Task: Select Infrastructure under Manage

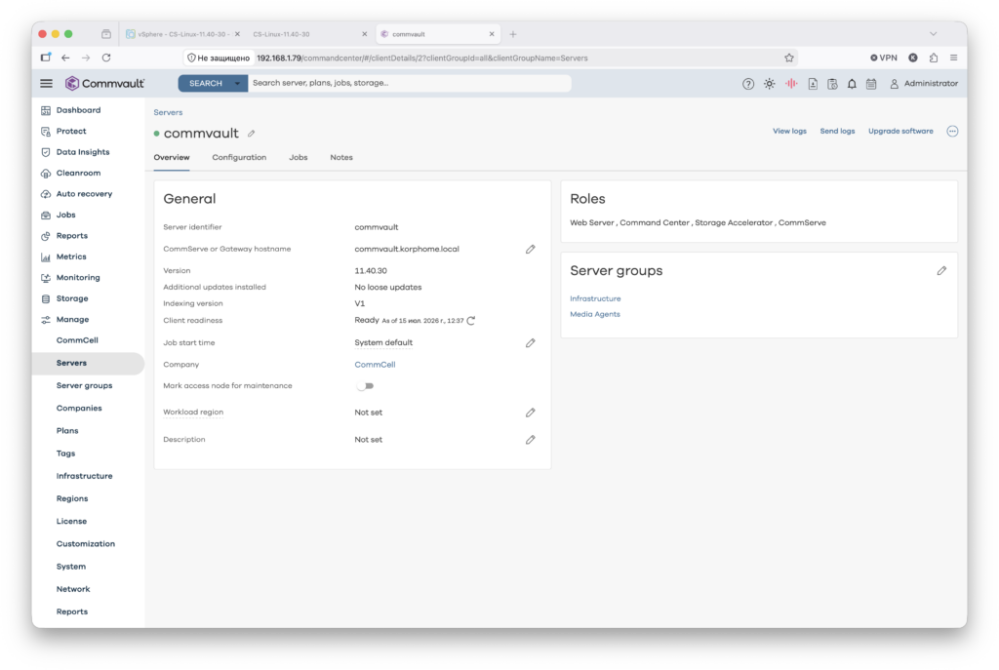Action: tap(84, 476)
